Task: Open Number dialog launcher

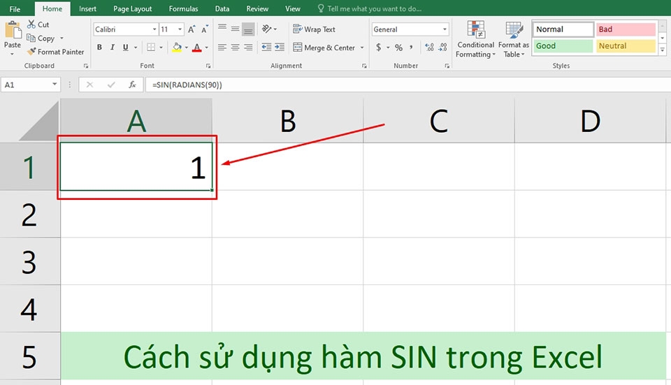Action: point(447,66)
